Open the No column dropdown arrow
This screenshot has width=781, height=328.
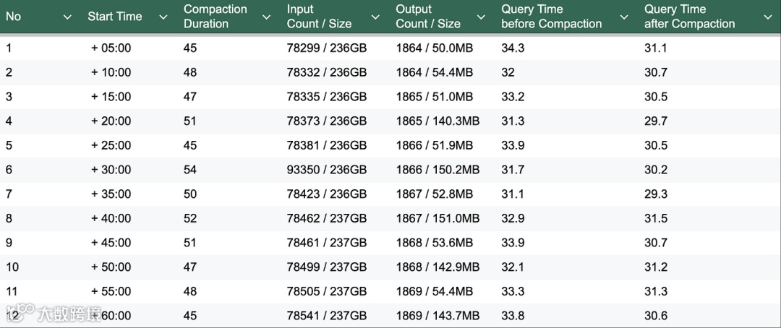pyautogui.click(x=67, y=17)
